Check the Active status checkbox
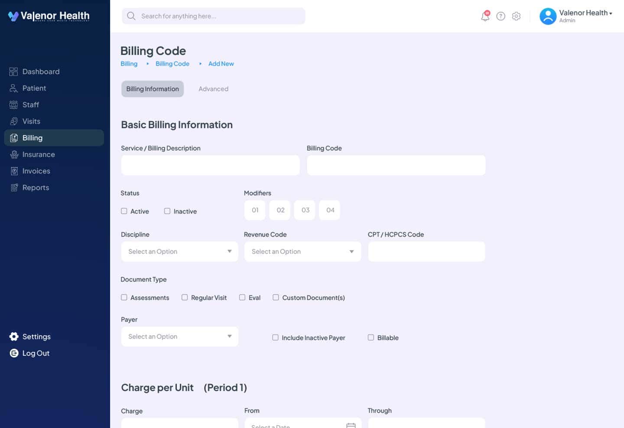Image resolution: width=624 pixels, height=428 pixels. pyautogui.click(x=124, y=211)
